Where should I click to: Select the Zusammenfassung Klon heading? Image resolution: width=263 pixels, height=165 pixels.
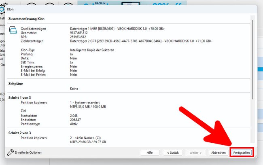coord(26,19)
